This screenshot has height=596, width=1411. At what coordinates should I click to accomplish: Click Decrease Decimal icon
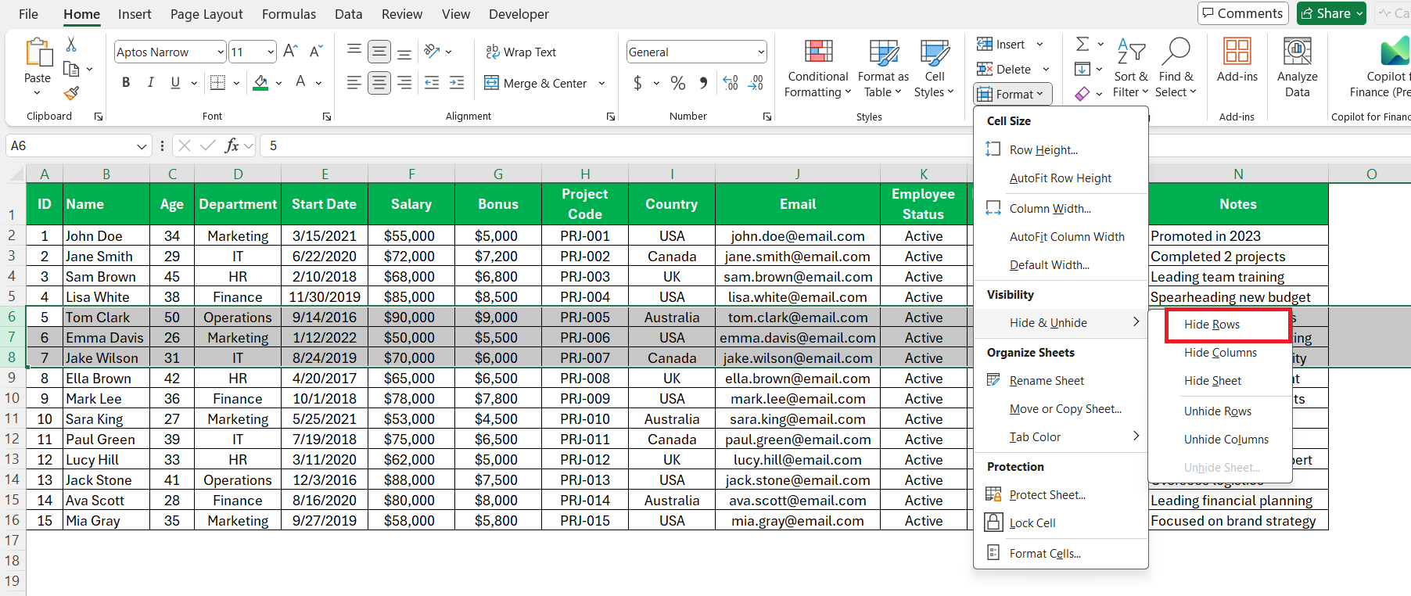pos(756,83)
